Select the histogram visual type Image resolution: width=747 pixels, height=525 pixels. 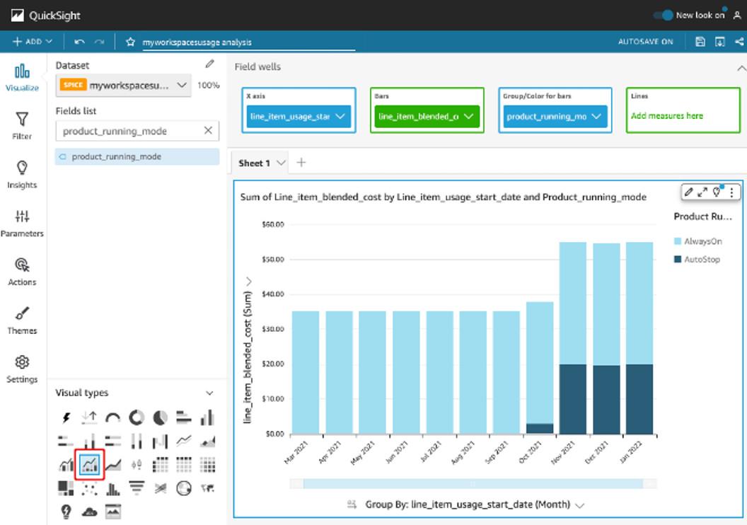click(x=113, y=488)
